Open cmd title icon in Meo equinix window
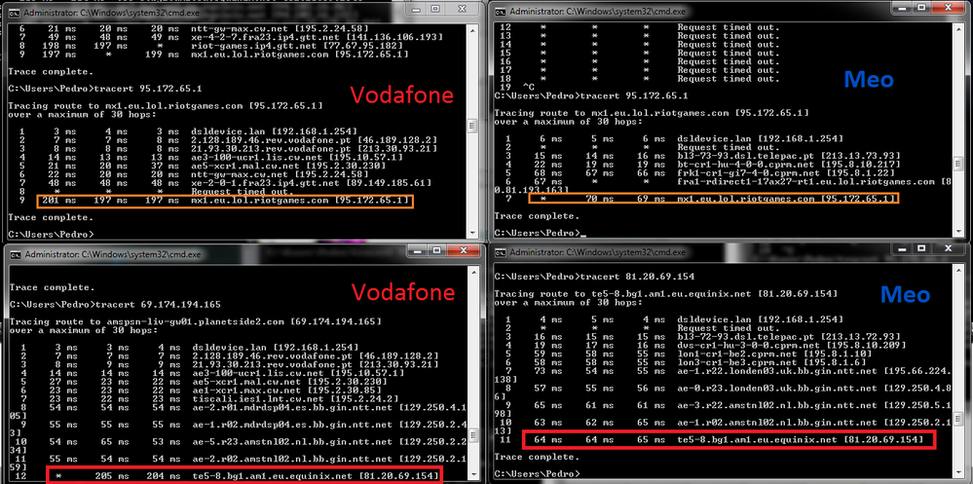 pyautogui.click(x=502, y=254)
